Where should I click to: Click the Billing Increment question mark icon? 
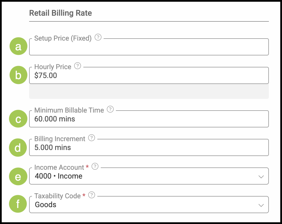[91, 138]
